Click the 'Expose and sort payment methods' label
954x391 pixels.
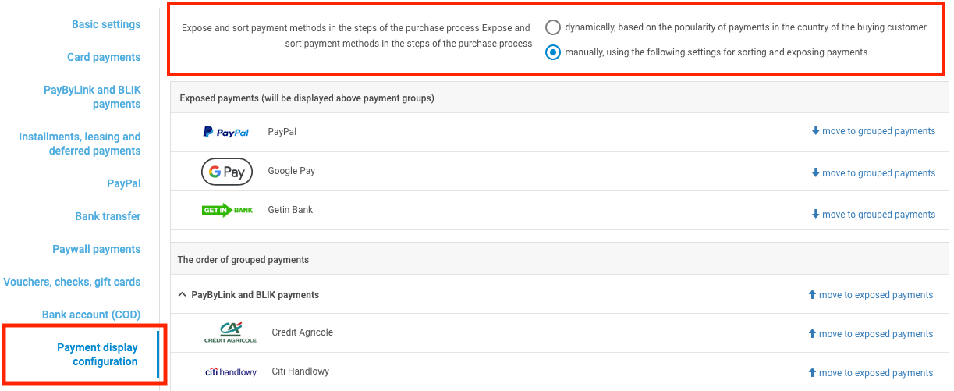356,36
